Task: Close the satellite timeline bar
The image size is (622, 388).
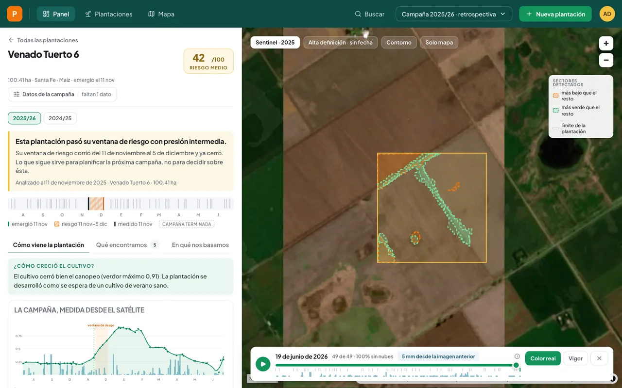Action: pyautogui.click(x=599, y=358)
